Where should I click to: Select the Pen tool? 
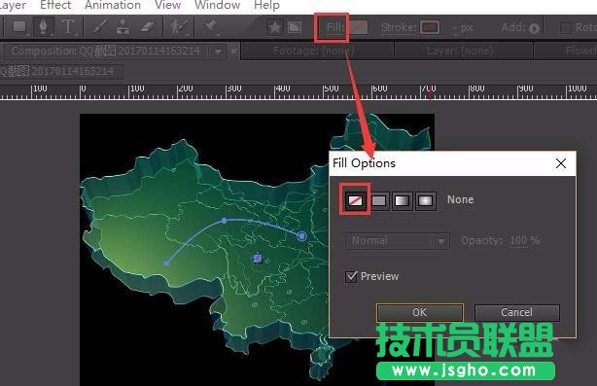point(44,26)
